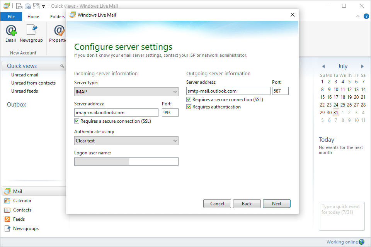The width and height of the screenshot is (371, 247).
Task: Click the send/receive icon in quick access toolbar
Action: (x=36, y=6)
